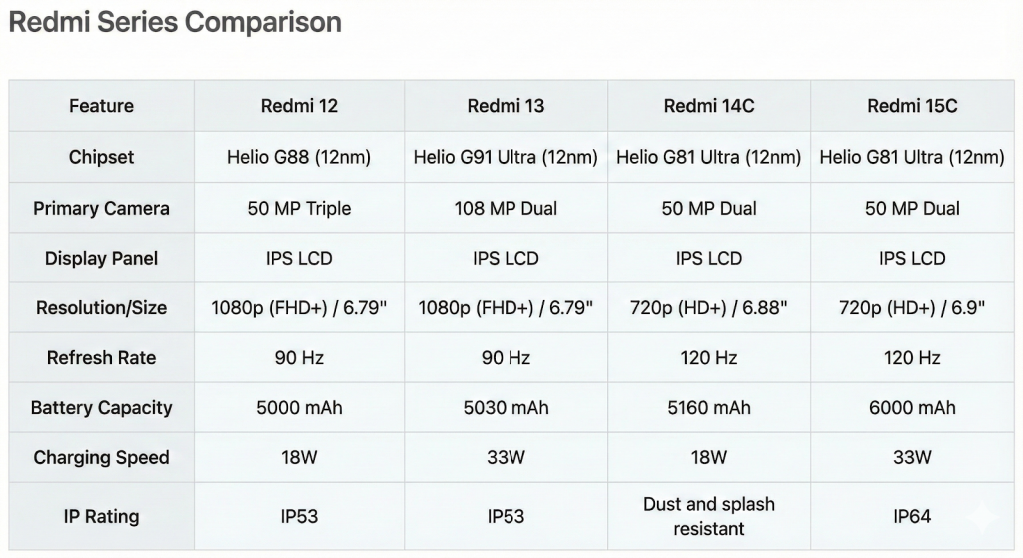Click the Refresh Rate row label
The height and width of the screenshot is (558, 1023).
(101, 357)
